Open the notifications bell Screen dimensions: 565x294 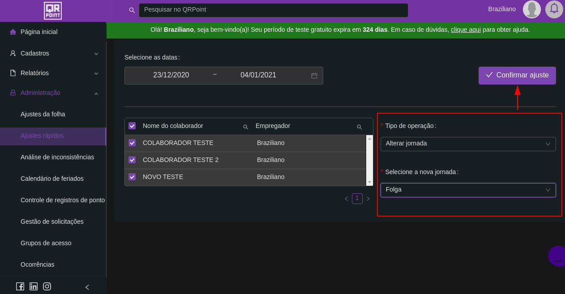[x=554, y=9]
